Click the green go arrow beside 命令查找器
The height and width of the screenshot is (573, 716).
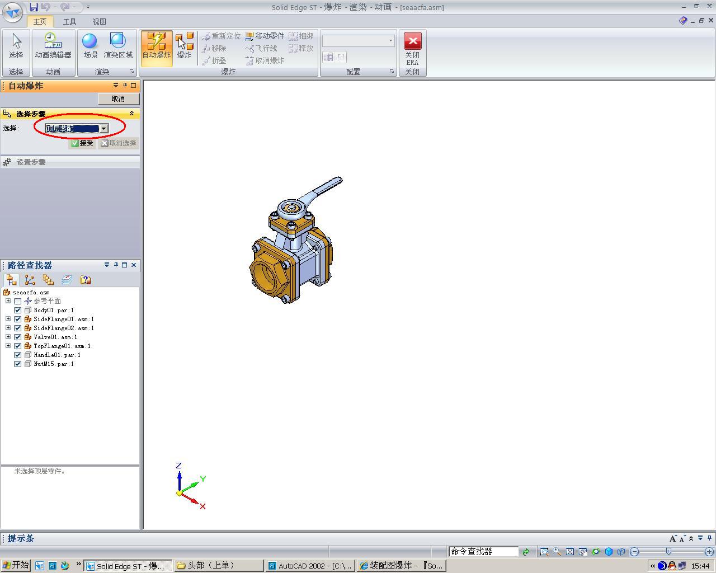526,552
